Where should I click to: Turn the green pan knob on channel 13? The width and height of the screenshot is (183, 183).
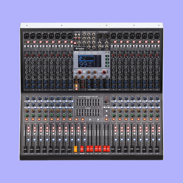coord(138,115)
